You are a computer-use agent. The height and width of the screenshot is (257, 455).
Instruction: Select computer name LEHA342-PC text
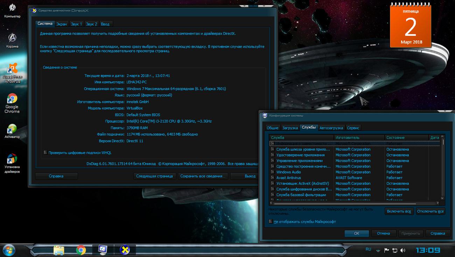136,82
